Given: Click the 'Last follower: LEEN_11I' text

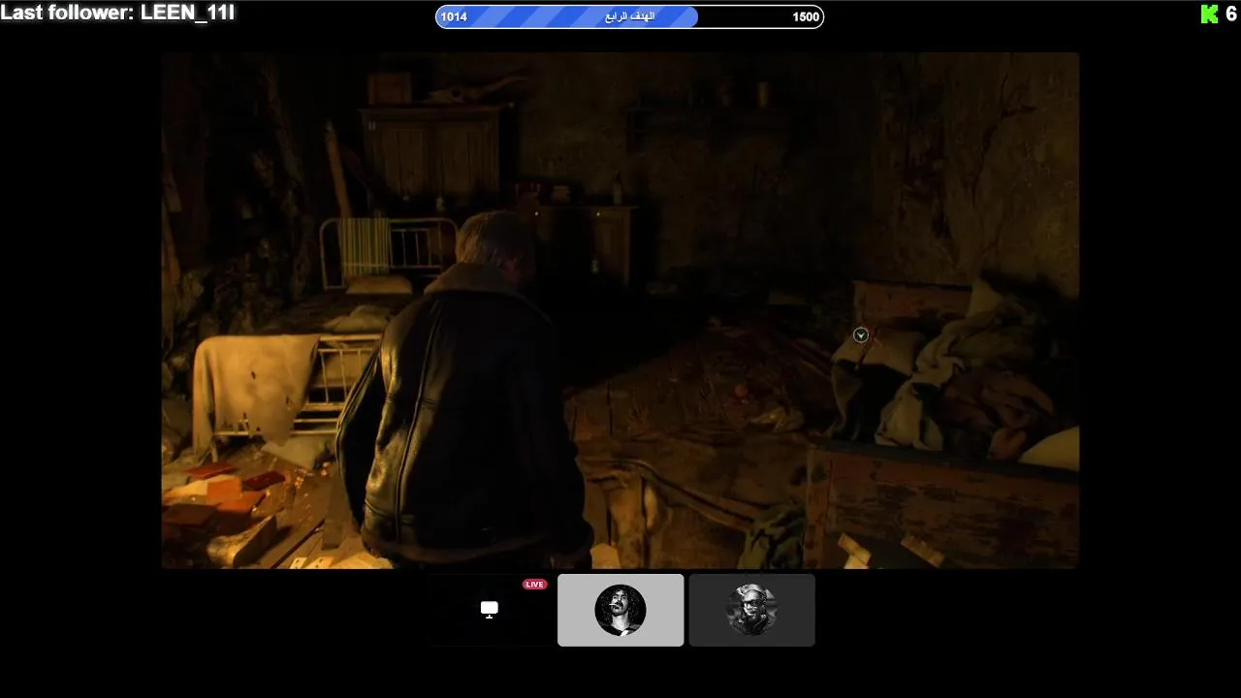Looking at the screenshot, I should (x=117, y=14).
